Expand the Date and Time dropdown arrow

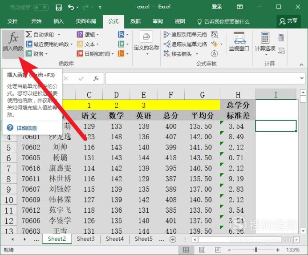(113, 54)
